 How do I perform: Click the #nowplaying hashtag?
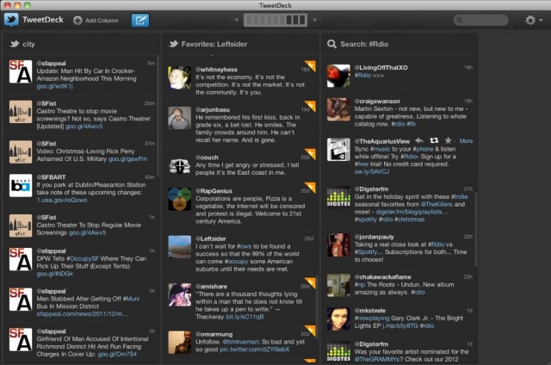tap(372, 318)
